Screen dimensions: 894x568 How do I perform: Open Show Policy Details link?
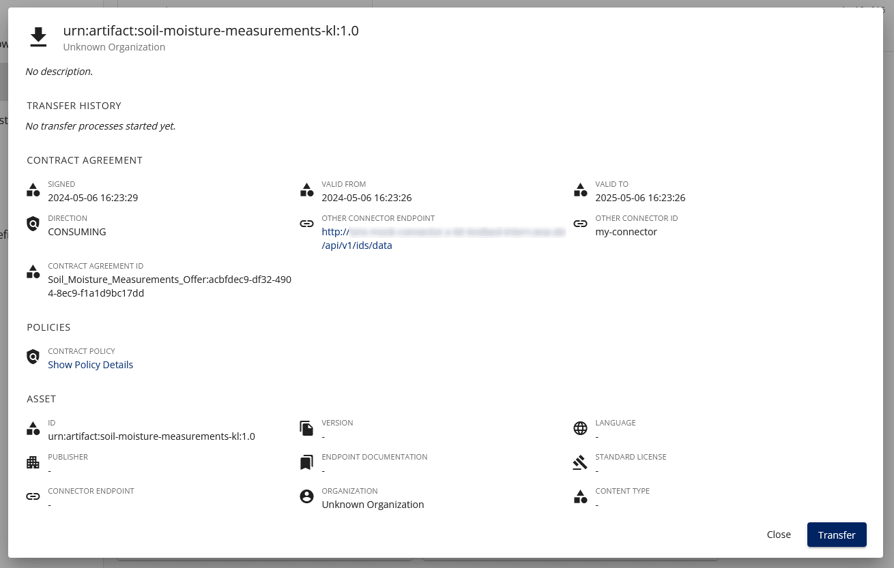90,365
